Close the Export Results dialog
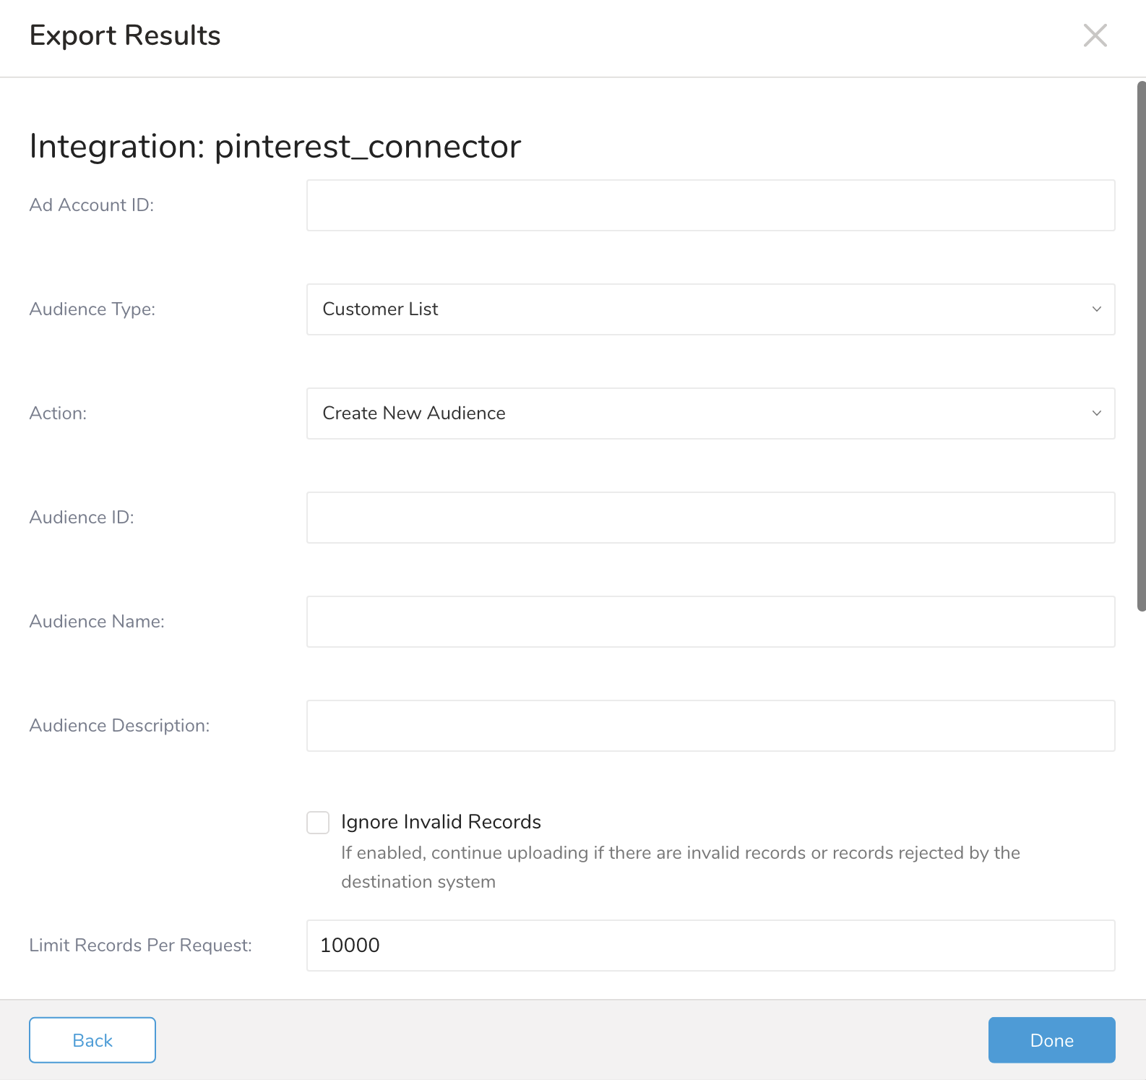Viewport: 1146px width, 1080px height. (1095, 35)
